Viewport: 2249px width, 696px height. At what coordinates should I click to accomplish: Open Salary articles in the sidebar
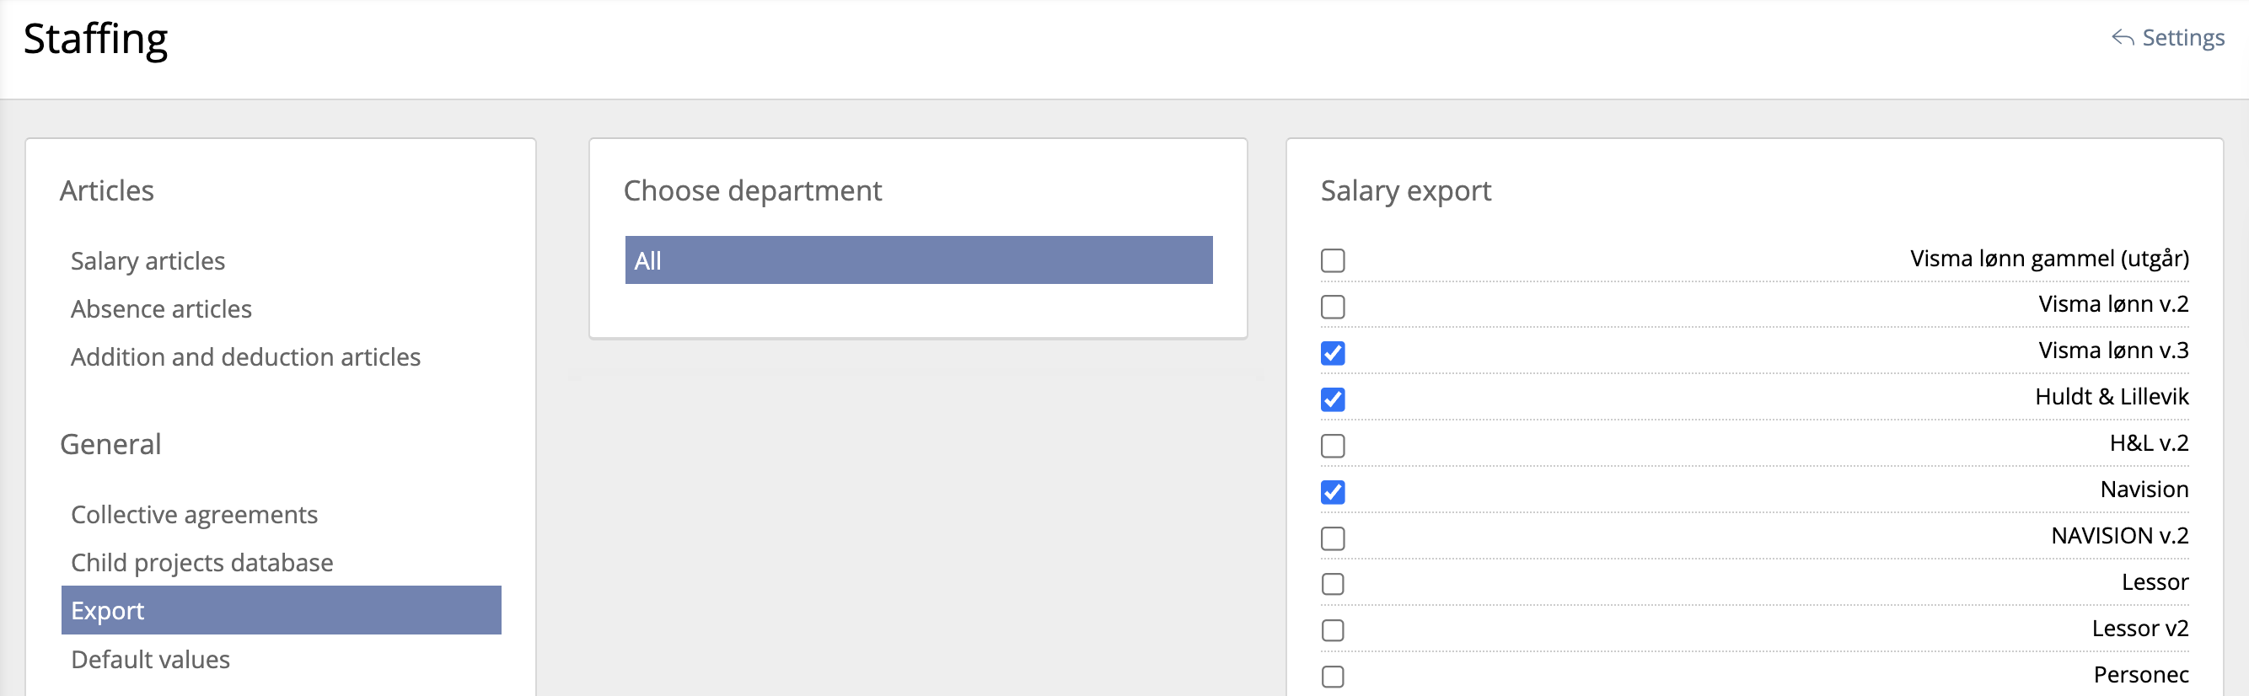(x=148, y=260)
